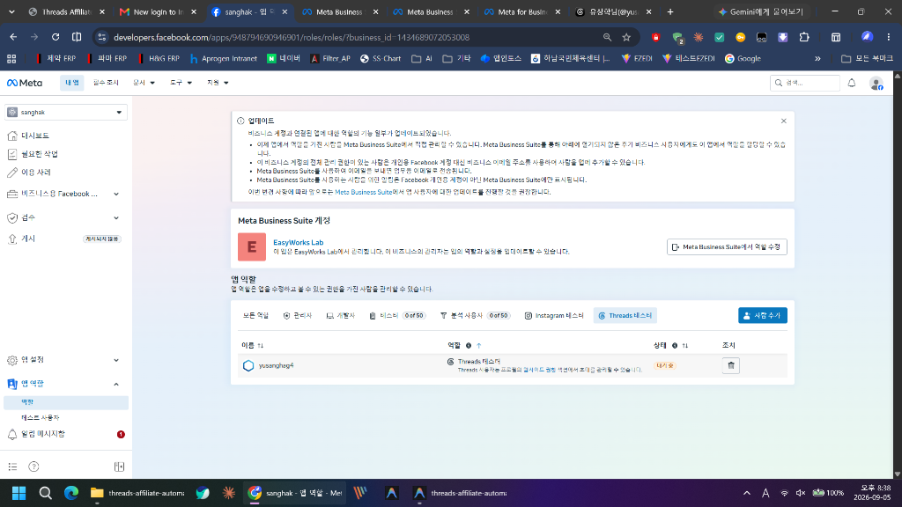The width and height of the screenshot is (902, 507).
Task: Open the 문서 dropdown menu
Action: point(144,83)
